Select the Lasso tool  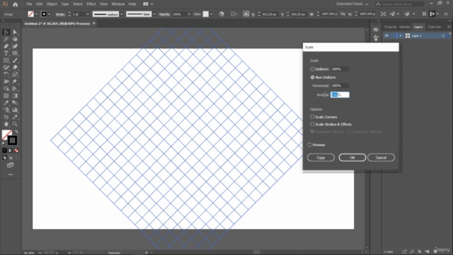(x=15, y=39)
